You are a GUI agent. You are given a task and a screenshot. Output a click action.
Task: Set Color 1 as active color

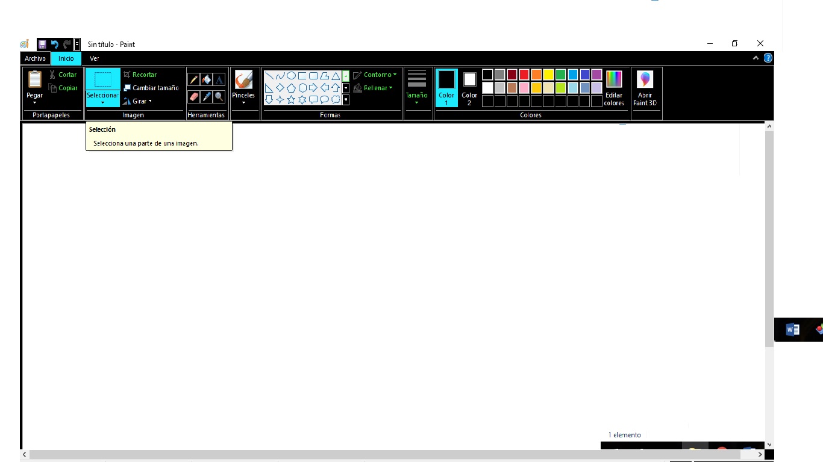point(446,88)
